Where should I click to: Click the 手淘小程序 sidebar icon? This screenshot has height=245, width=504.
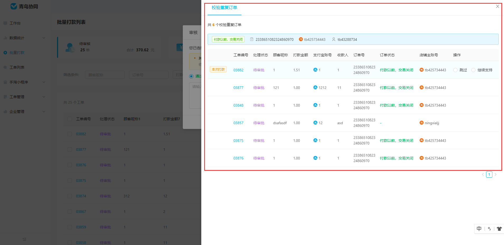coord(5,82)
